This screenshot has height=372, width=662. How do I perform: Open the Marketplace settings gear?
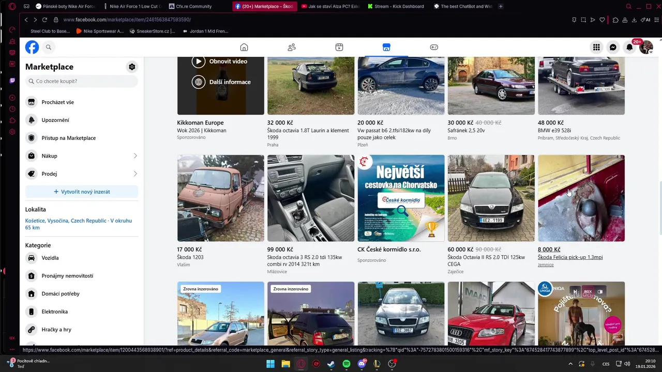[x=132, y=67]
